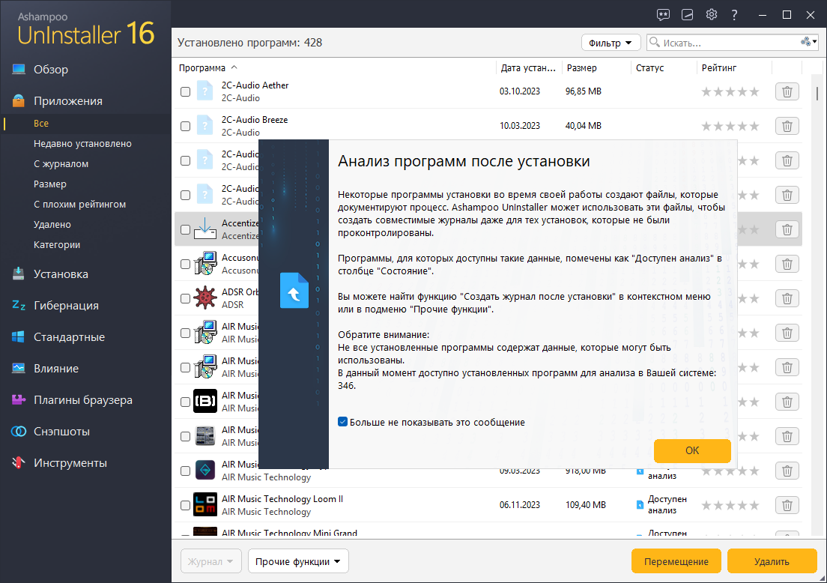Viewport: 827px width, 583px height.
Task: Open the 'Прочие функции' dropdown
Action: click(x=298, y=561)
